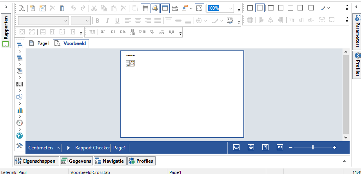Switch to the Page1 tab
Image resolution: width=361 pixels, height=174 pixels.
40,43
